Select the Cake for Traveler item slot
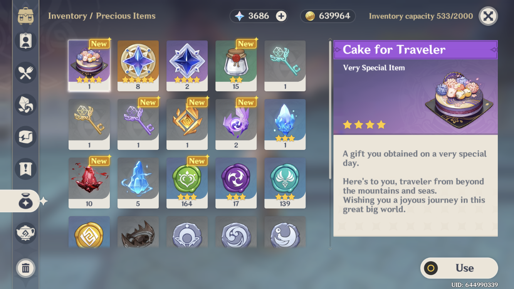The height and width of the screenshot is (289, 514). coord(89,66)
